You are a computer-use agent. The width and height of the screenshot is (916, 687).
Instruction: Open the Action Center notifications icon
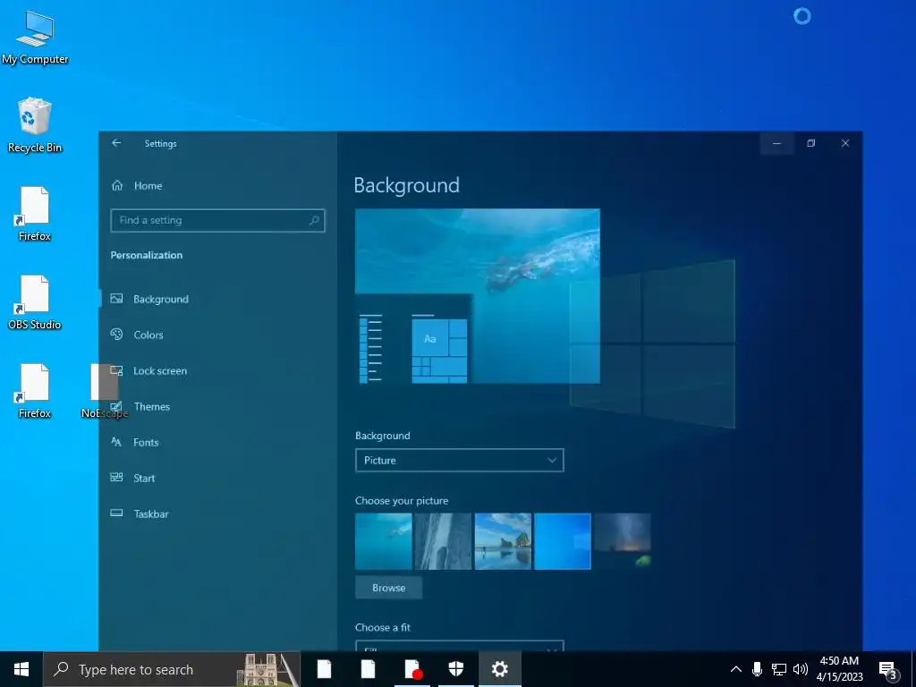tap(888, 669)
